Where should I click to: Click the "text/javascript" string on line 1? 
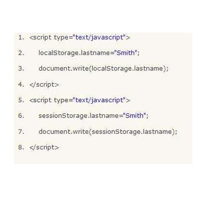click(x=99, y=37)
